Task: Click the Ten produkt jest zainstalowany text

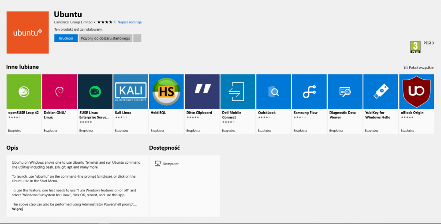Action: pos(78,29)
